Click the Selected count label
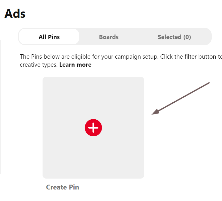 coord(174,37)
